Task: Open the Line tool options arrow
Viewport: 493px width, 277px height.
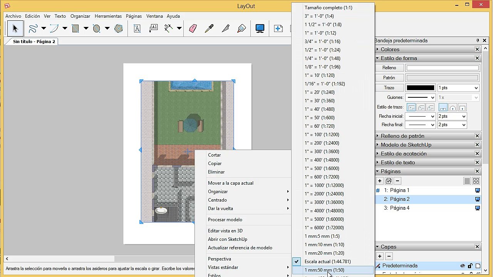Action: (44, 28)
